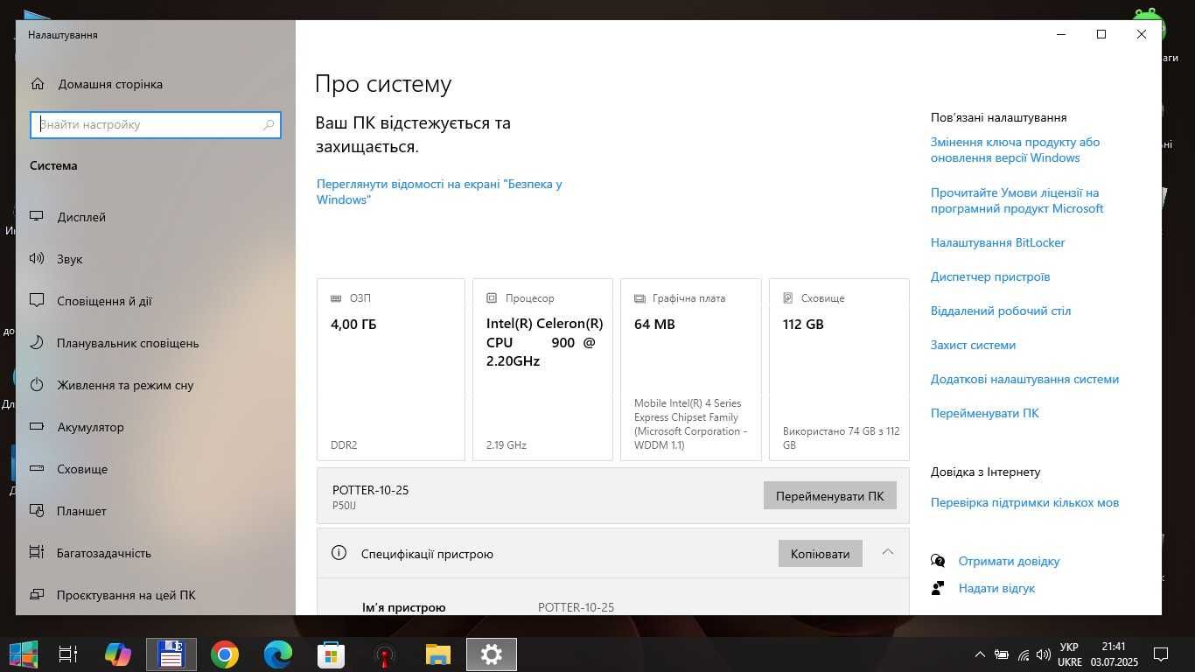Viewport: 1195px width, 672px height.
Task: Open Додаткові налаштування системи link
Action: (x=1024, y=379)
